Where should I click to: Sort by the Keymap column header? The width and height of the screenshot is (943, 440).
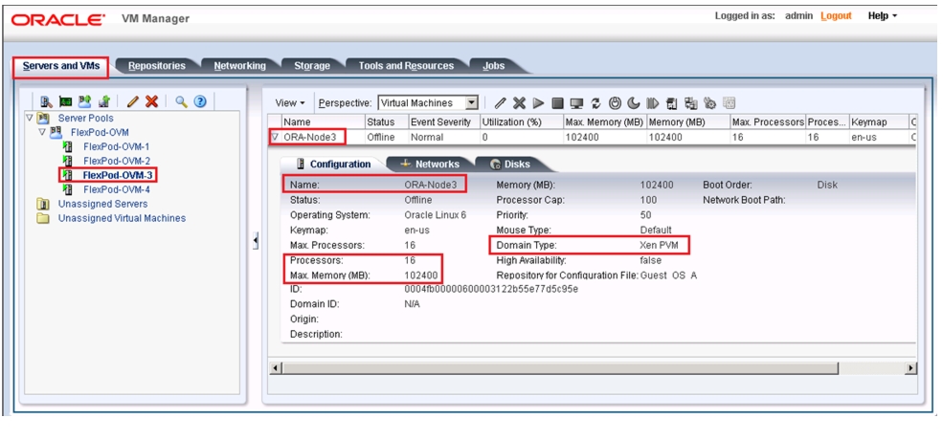[x=877, y=122]
